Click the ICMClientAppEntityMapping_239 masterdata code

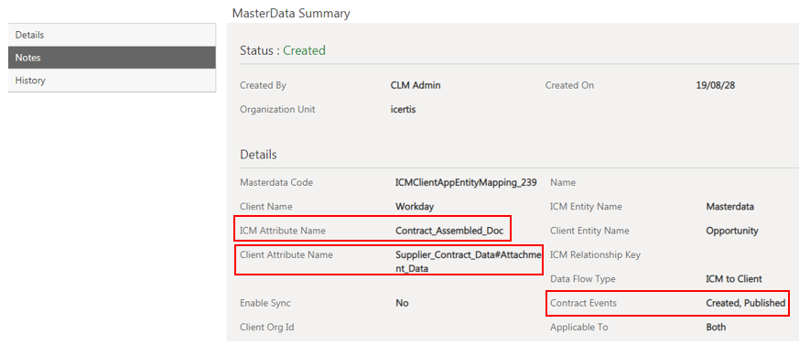pyautogui.click(x=466, y=182)
